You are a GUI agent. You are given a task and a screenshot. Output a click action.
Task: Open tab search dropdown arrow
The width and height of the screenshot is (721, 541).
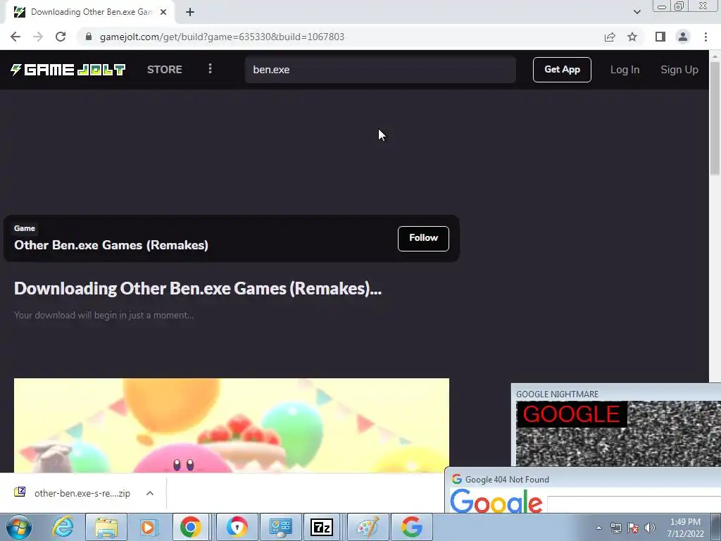tap(637, 12)
